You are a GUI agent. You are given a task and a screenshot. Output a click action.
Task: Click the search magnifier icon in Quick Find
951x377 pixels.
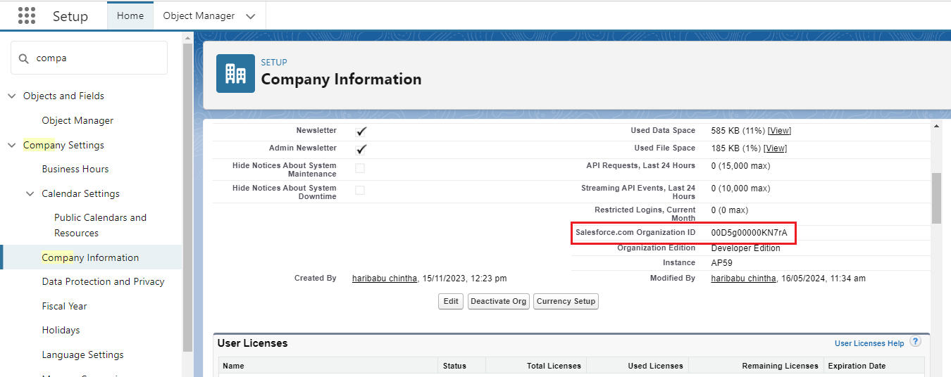click(24, 58)
